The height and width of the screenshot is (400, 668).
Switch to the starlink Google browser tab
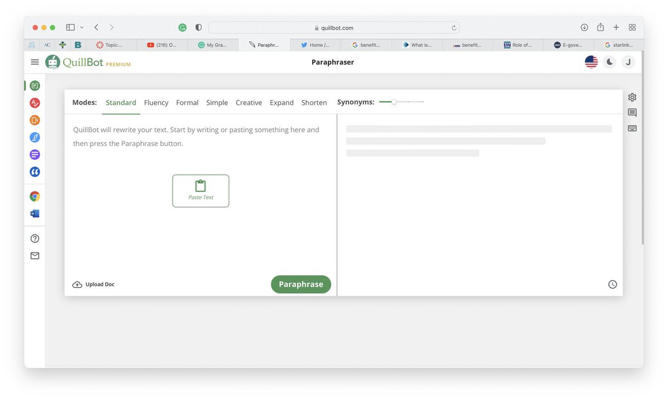618,45
